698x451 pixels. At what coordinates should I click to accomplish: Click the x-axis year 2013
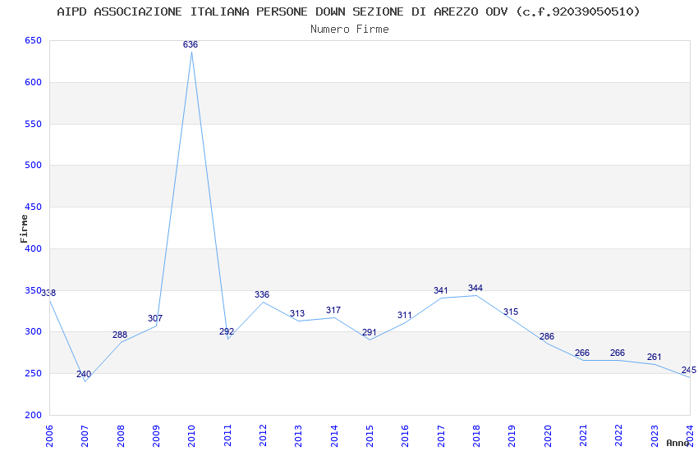pos(298,435)
